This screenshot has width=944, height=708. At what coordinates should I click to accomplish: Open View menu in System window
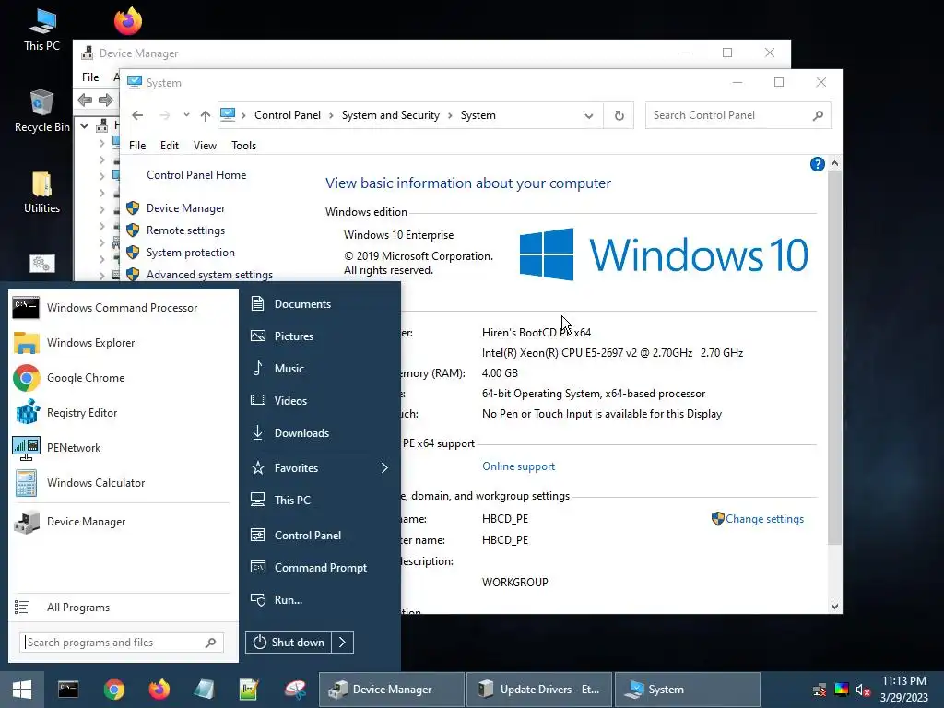click(205, 146)
